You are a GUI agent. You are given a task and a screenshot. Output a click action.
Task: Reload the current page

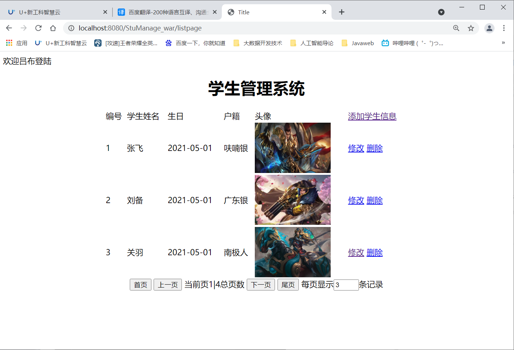38,28
